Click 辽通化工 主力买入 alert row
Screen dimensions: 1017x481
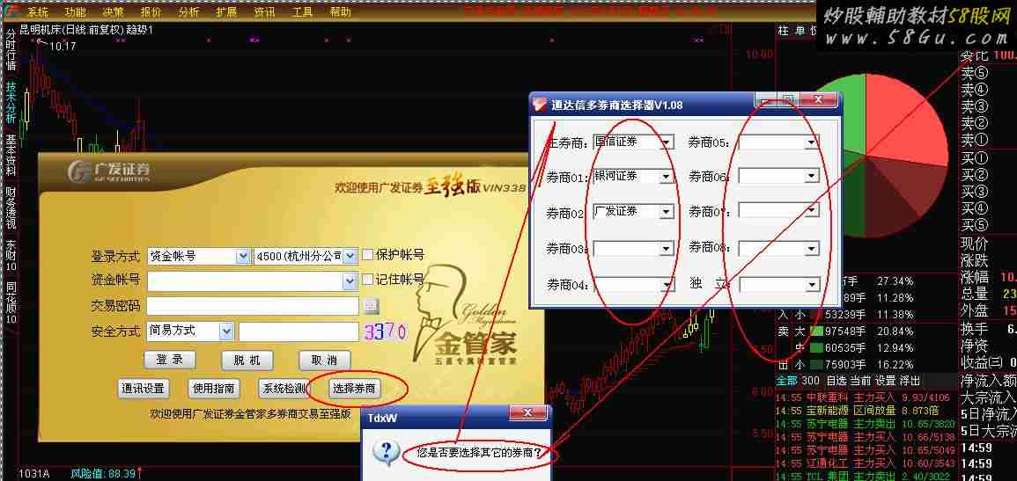coord(863,463)
